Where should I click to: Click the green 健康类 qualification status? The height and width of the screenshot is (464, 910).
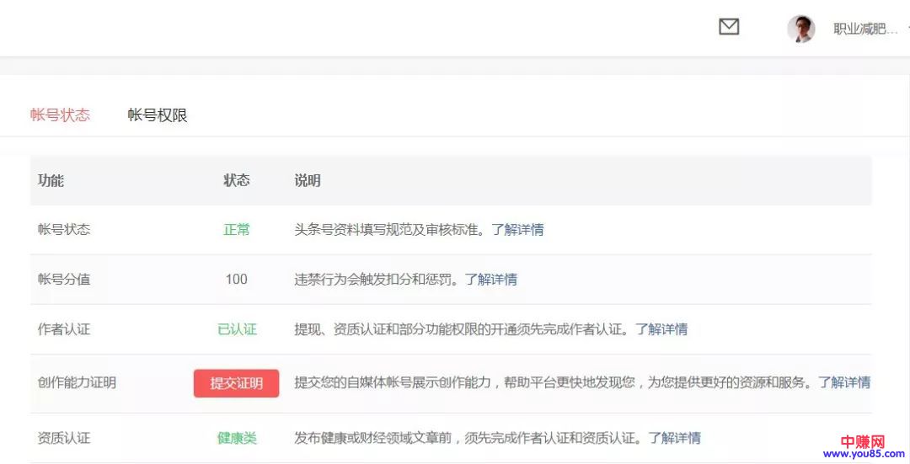[237, 438]
